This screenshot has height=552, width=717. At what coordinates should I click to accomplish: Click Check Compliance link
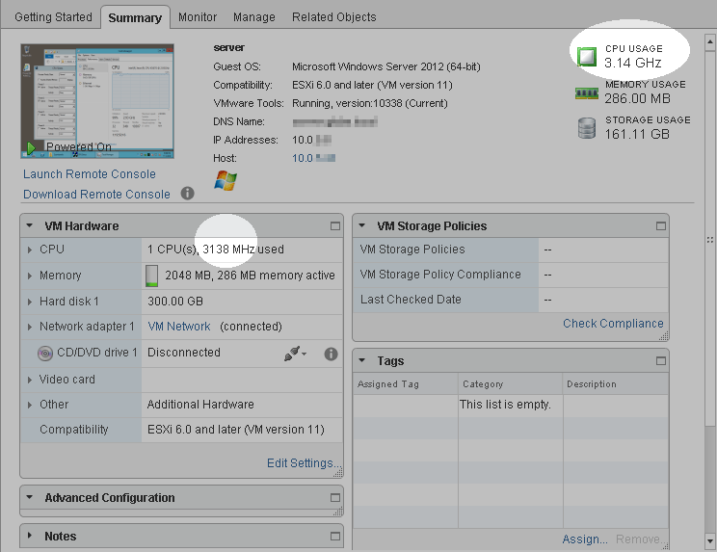613,324
